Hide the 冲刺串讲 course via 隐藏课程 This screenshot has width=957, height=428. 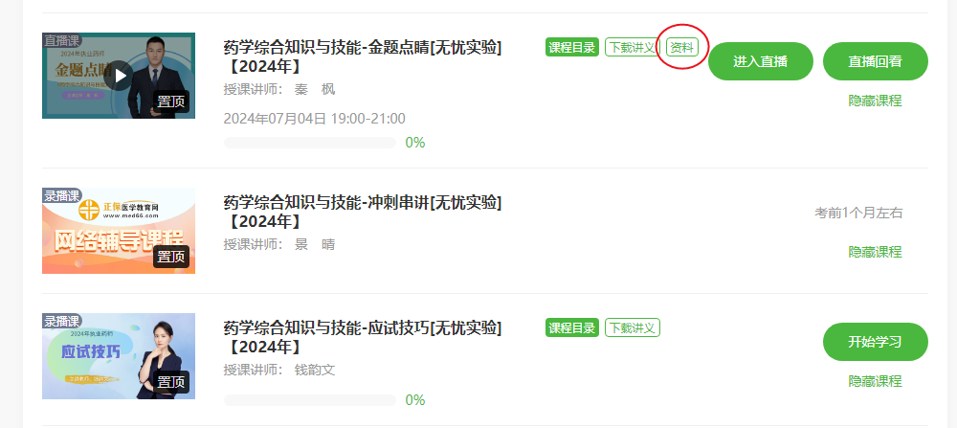[x=876, y=252]
